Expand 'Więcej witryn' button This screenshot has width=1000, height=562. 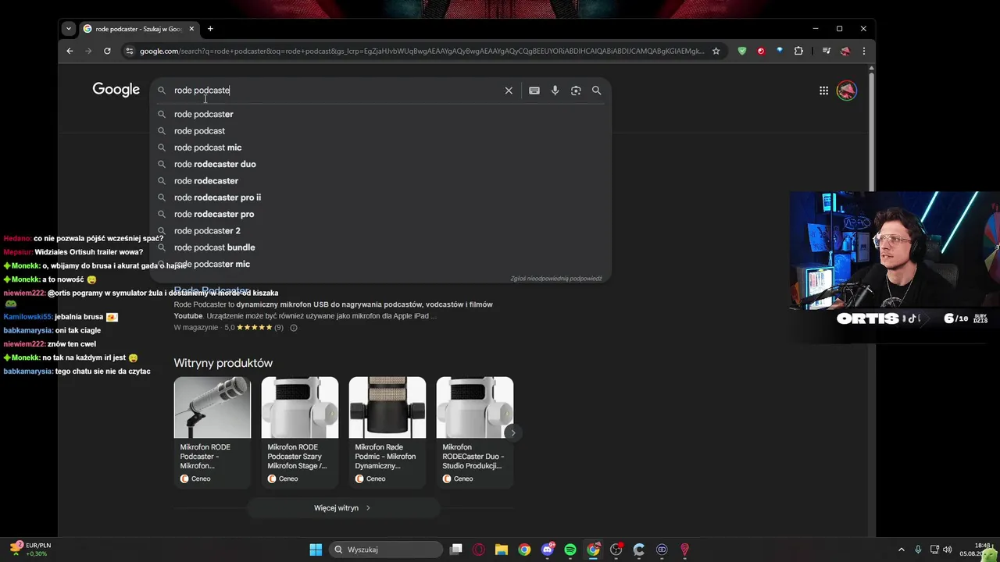coord(343,508)
